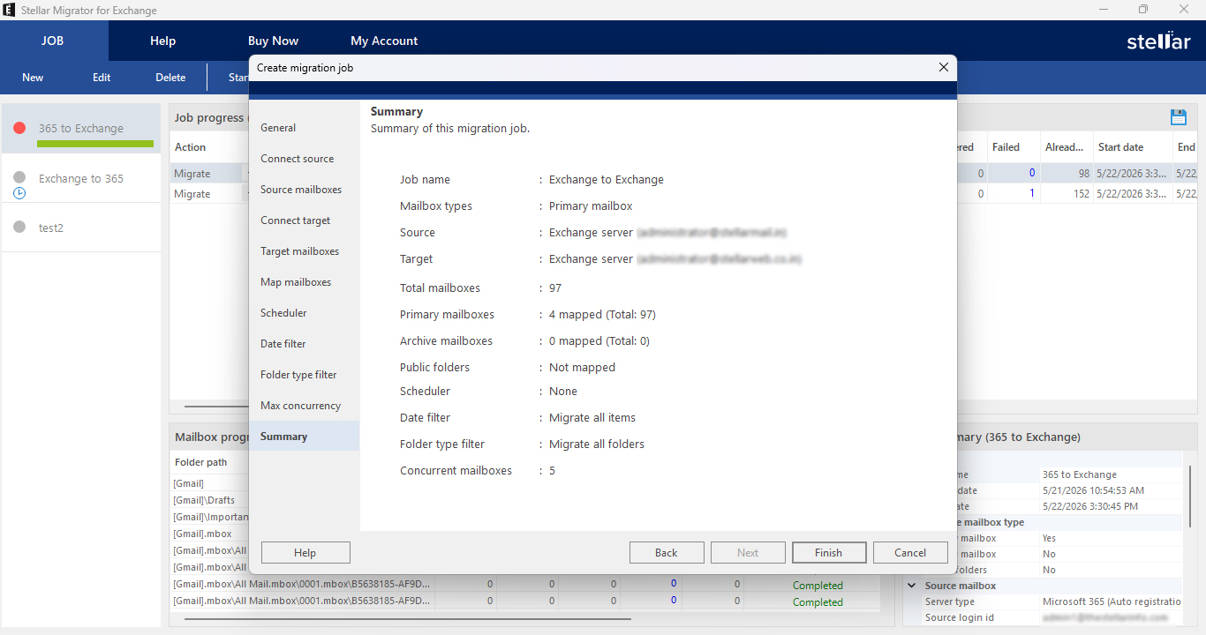This screenshot has width=1206, height=635.
Task: Click the gray status dot beside test2
Action: [19, 228]
